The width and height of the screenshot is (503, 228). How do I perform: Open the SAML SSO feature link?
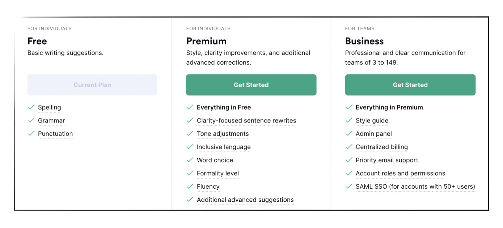(415, 186)
